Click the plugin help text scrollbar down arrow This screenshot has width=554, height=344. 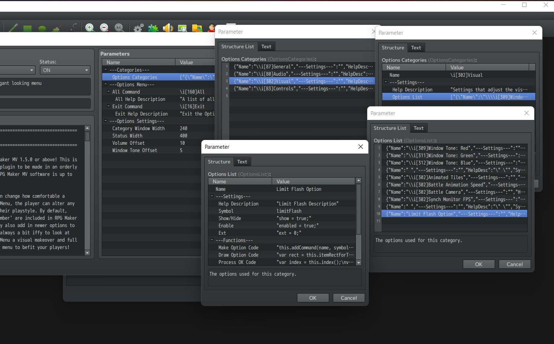tap(87, 253)
